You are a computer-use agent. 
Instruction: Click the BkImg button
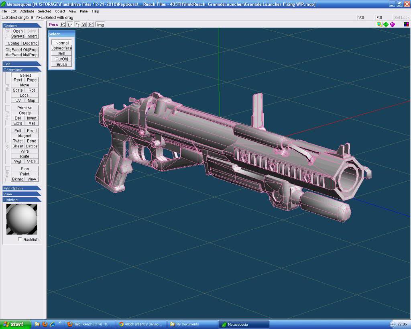click(18, 179)
